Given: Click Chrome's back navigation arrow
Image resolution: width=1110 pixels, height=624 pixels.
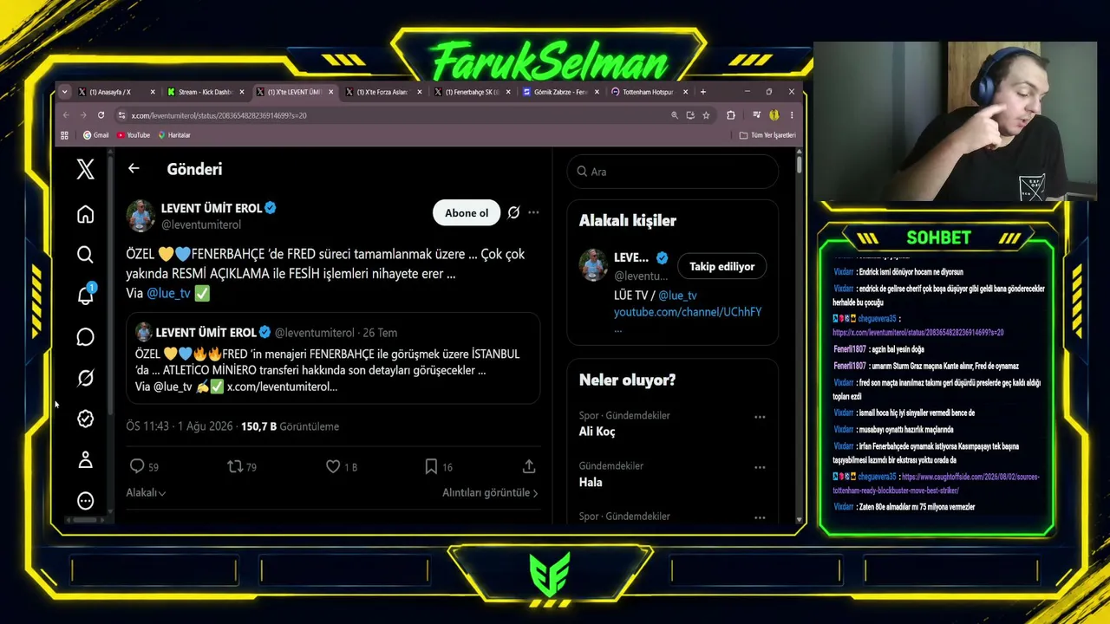Looking at the screenshot, I should pos(66,115).
